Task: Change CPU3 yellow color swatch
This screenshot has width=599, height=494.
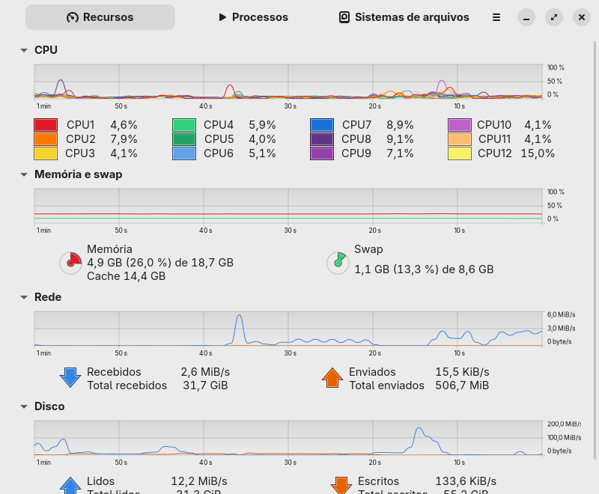Action: (x=46, y=153)
